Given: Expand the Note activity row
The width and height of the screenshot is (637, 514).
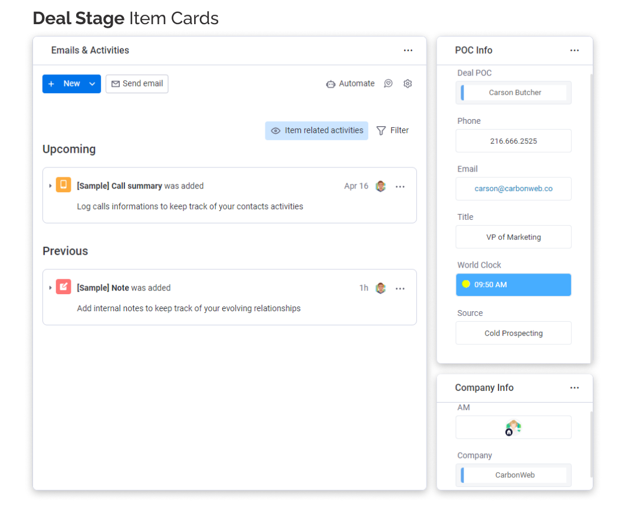Looking at the screenshot, I should click(50, 288).
